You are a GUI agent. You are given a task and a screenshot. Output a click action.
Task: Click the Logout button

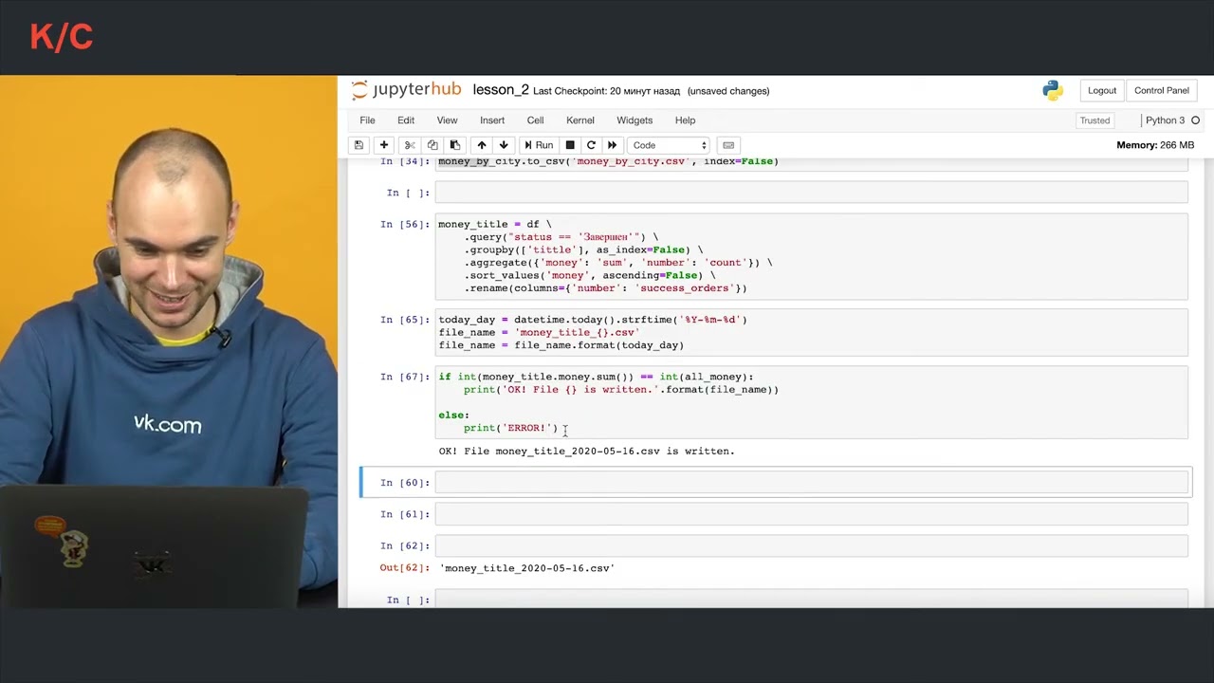(x=1102, y=90)
